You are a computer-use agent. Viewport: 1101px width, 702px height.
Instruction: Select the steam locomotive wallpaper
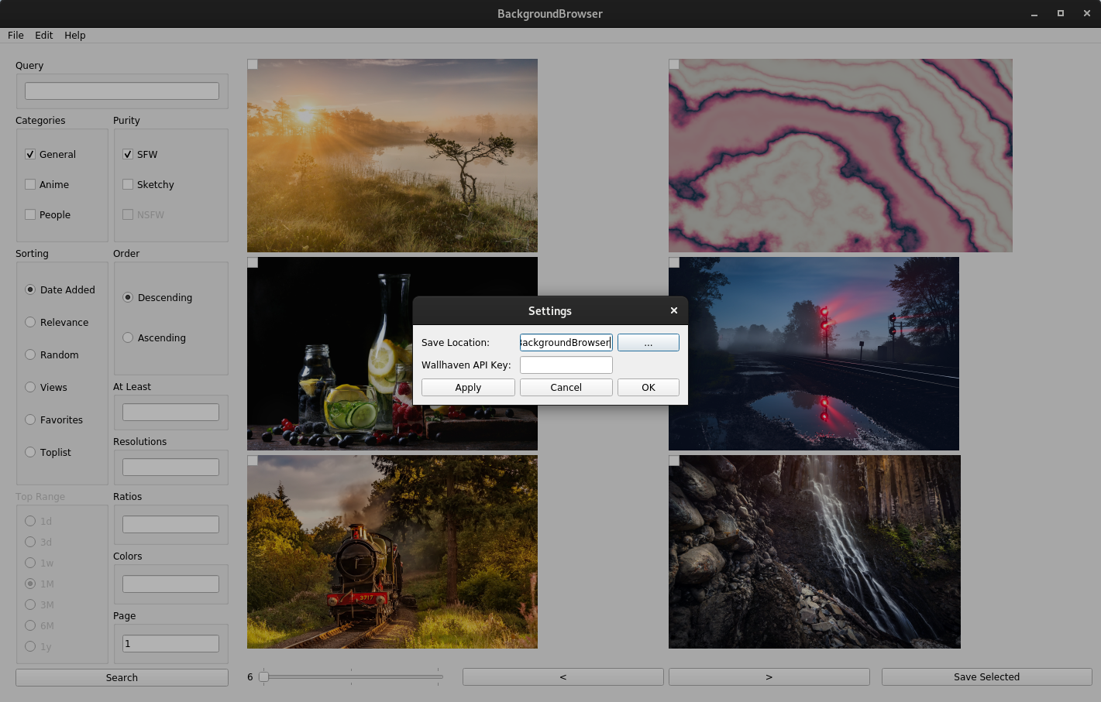(392, 552)
